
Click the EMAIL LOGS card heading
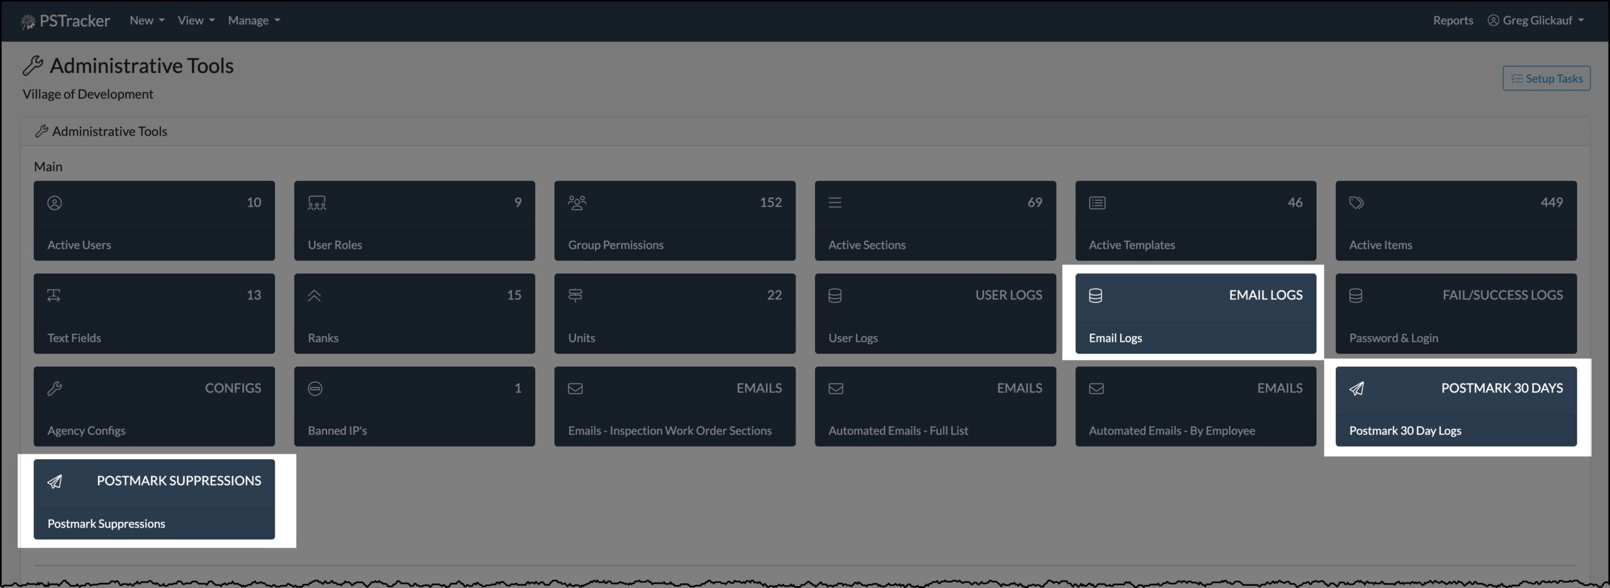click(1265, 295)
